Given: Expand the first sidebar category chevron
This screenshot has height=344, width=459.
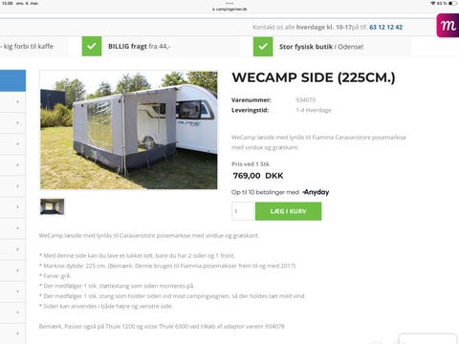Looking at the screenshot, I should pyautogui.click(x=18, y=102).
